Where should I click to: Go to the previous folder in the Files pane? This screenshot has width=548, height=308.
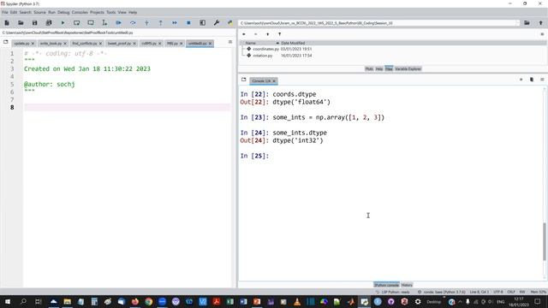coord(243,34)
